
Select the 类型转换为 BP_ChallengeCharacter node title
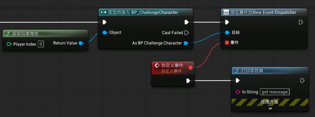pos(143,12)
